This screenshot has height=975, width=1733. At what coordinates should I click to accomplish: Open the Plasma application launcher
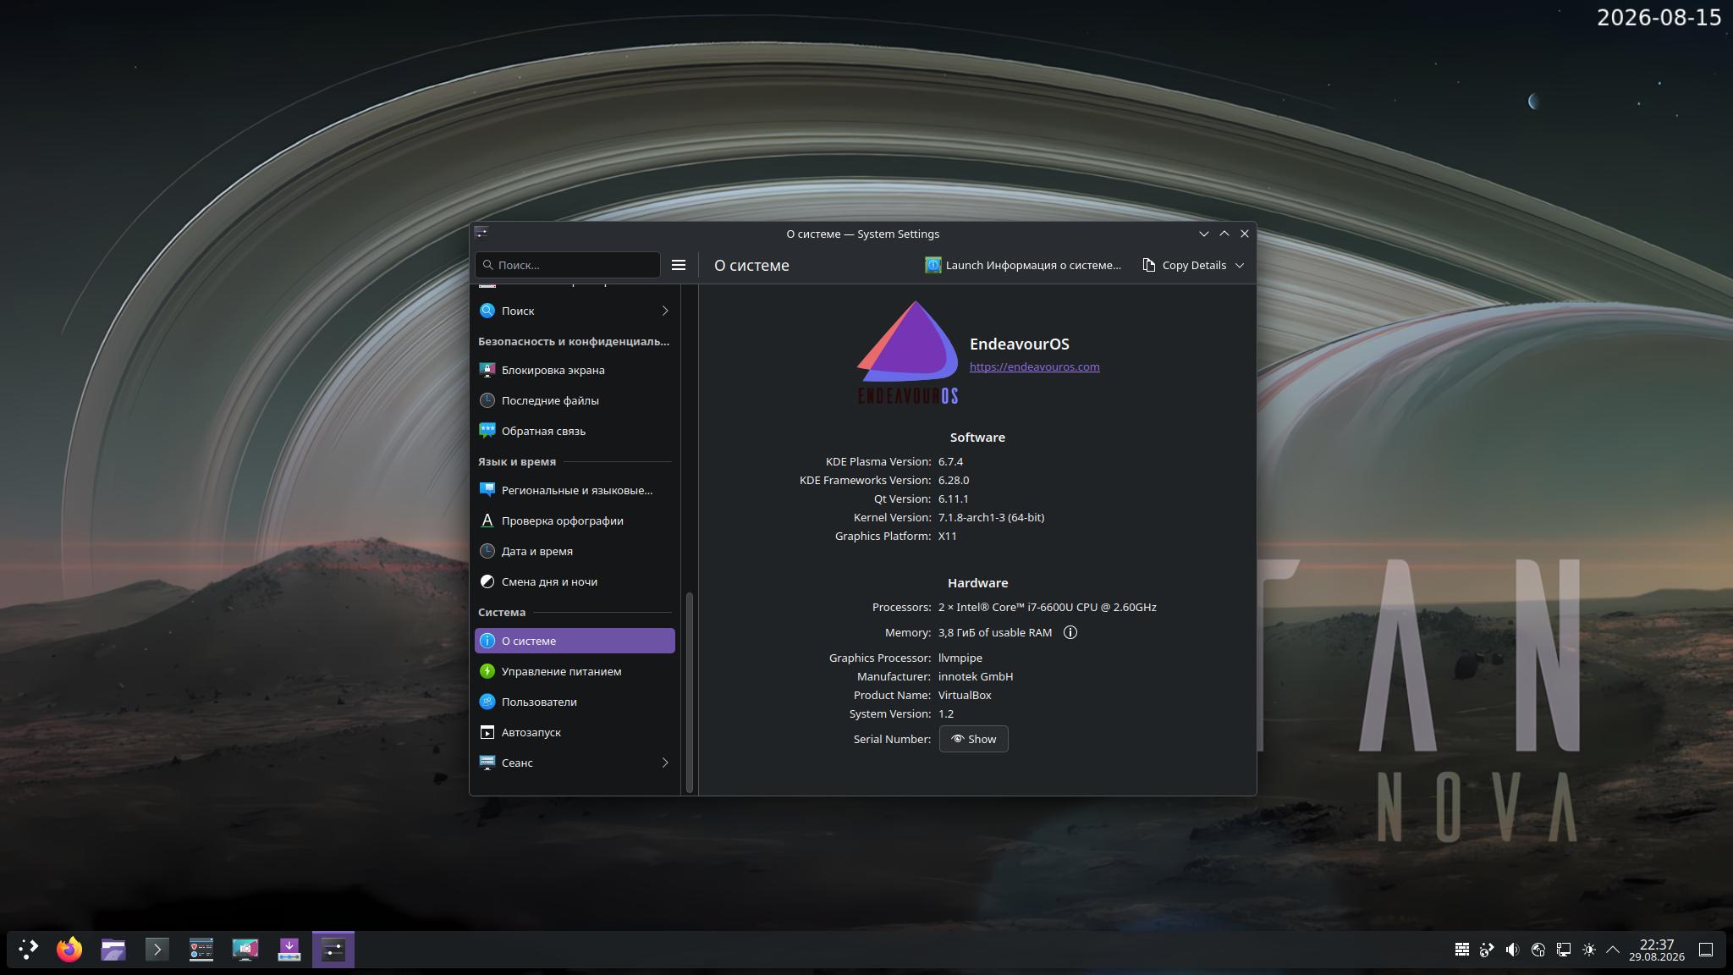[29, 950]
